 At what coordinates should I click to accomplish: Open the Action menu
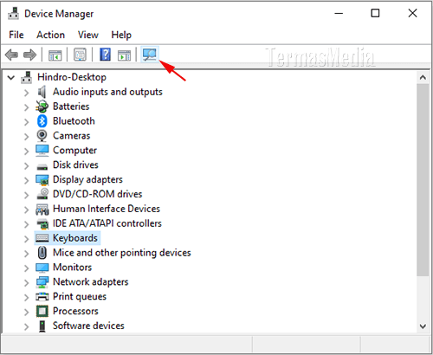[x=50, y=35]
